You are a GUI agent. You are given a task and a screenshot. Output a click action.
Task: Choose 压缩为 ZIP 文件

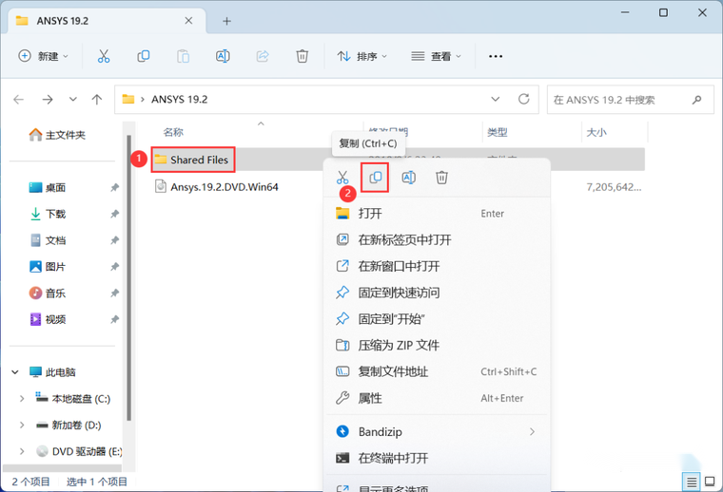click(x=437, y=345)
